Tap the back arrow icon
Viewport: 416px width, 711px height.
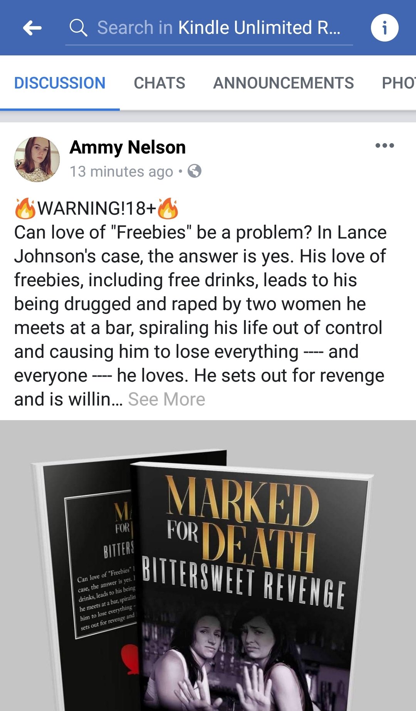coord(32,28)
